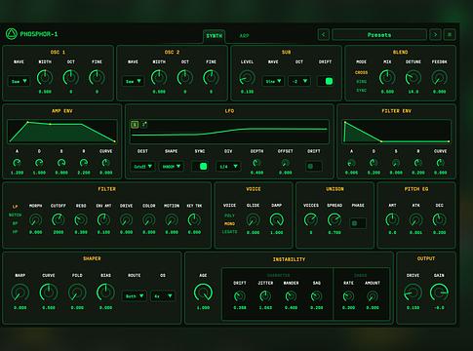This screenshot has height=351, width=473.
Task: Go to previous preset arrow
Action: [324, 34]
